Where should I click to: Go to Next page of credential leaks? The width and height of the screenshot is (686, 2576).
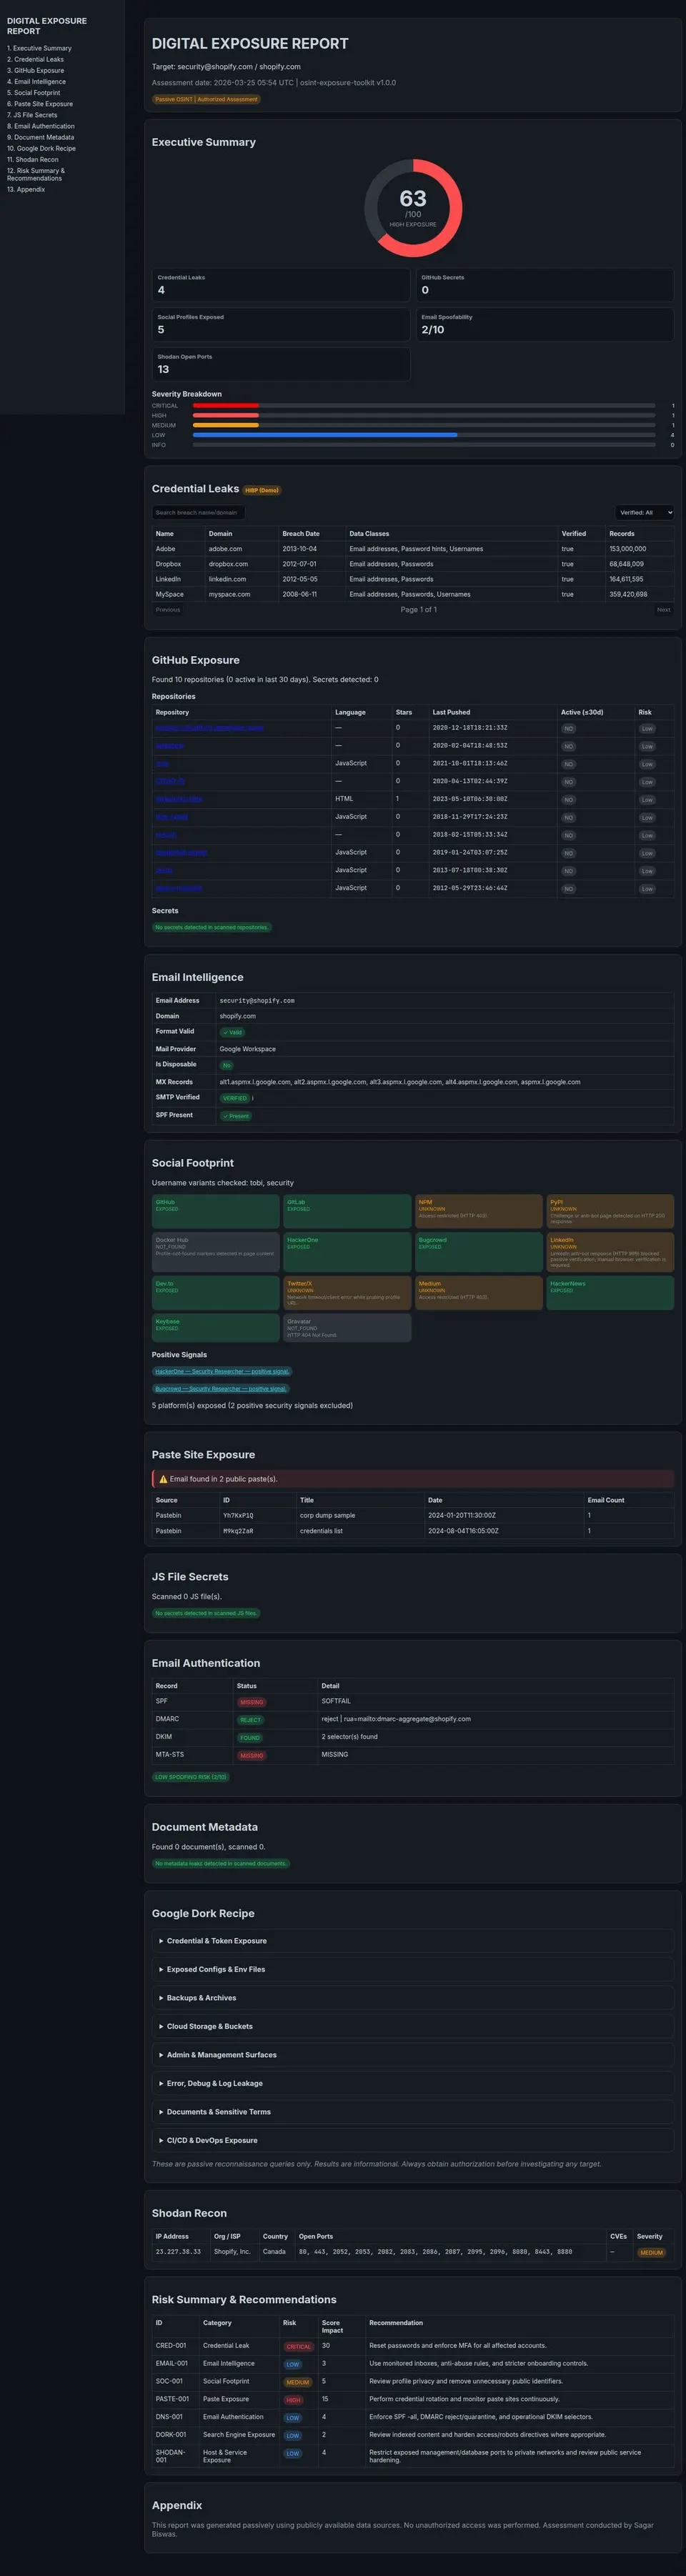click(x=663, y=609)
